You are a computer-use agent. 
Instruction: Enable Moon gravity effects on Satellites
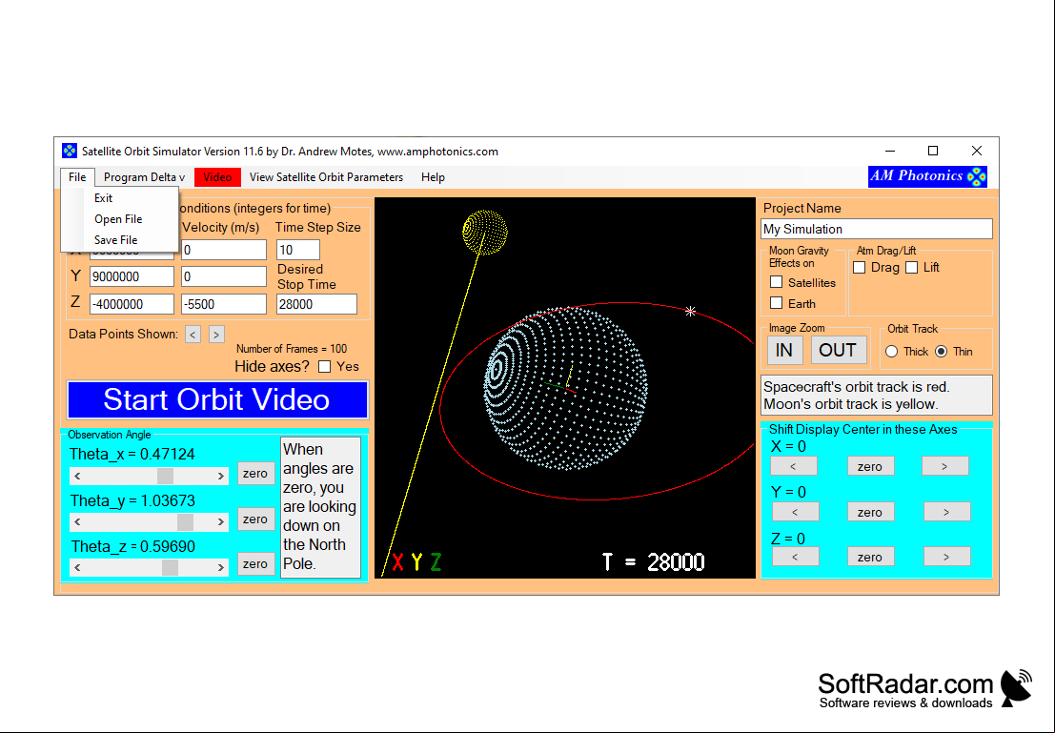pyautogui.click(x=777, y=282)
